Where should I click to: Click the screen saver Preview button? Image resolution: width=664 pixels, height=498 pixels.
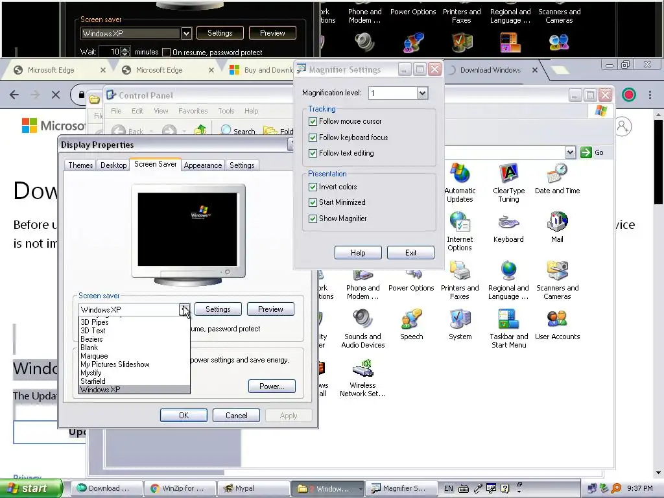[270, 309]
